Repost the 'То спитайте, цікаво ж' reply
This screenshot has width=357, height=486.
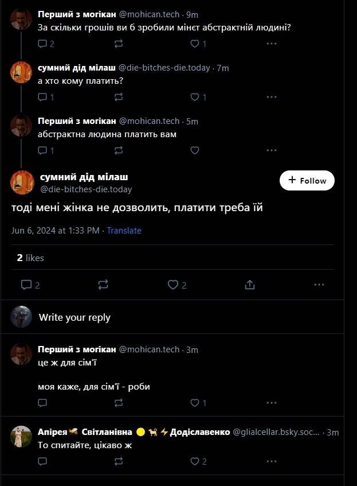(x=119, y=461)
